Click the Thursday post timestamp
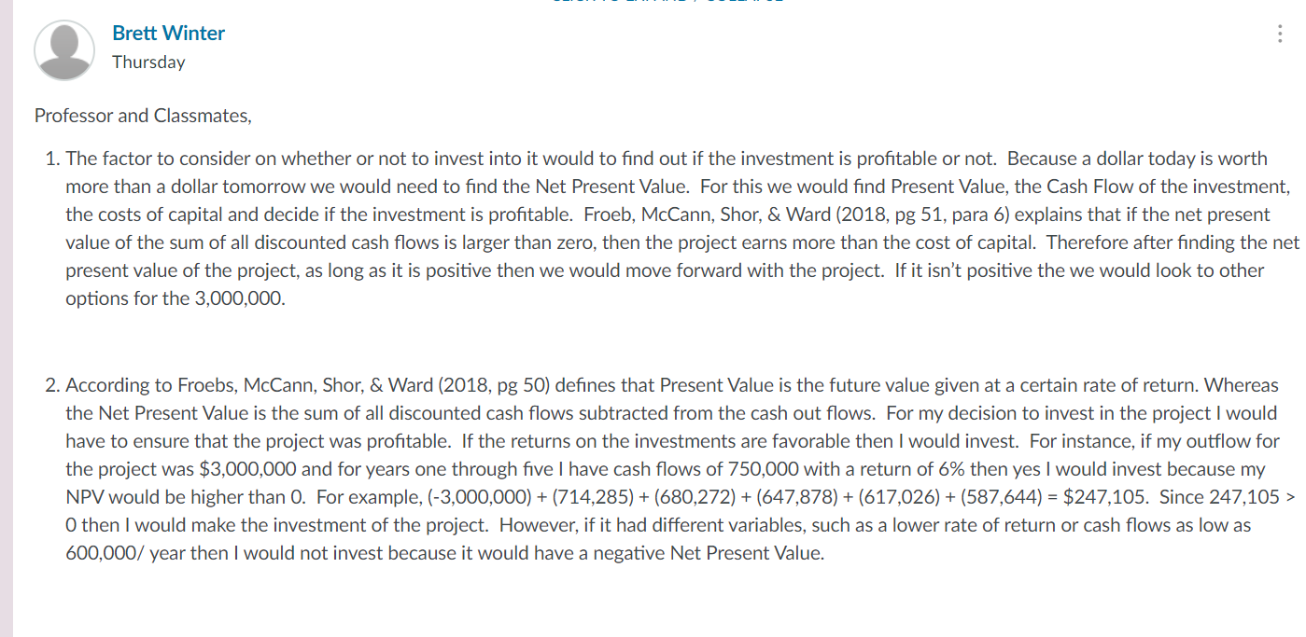This screenshot has height=637, width=1306. coord(148,62)
